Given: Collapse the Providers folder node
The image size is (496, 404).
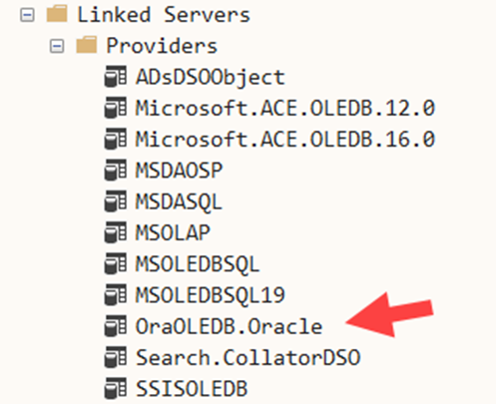Looking at the screenshot, I should pos(57,46).
